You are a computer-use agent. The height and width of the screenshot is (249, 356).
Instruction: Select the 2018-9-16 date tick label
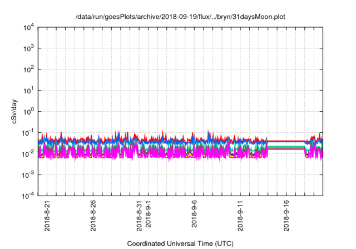(287, 216)
